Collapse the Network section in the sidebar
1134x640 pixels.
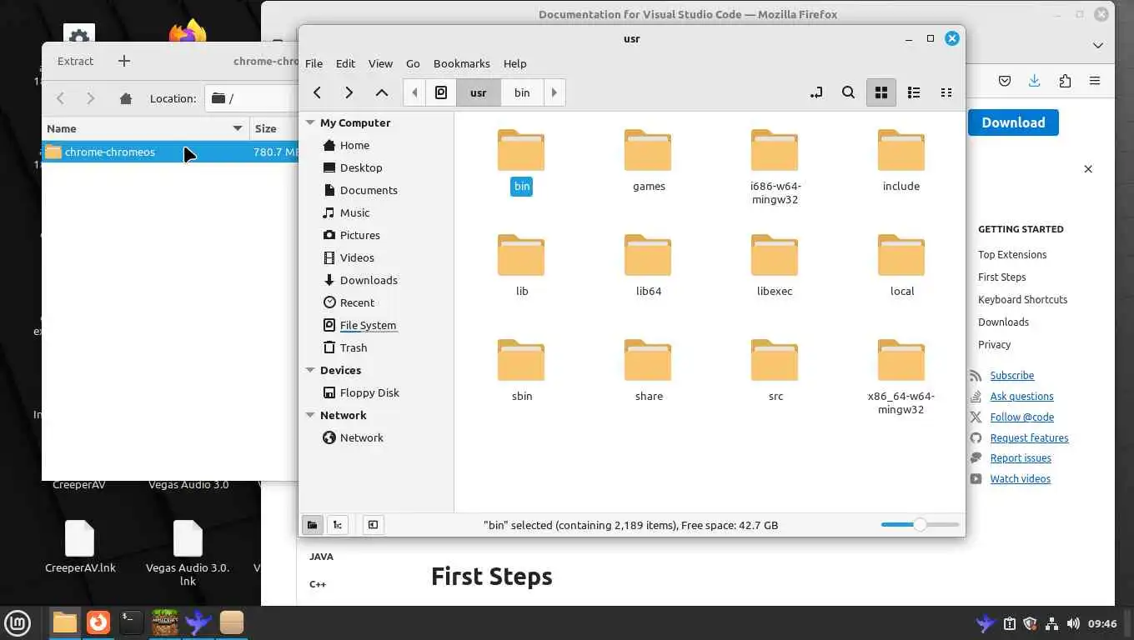point(310,415)
